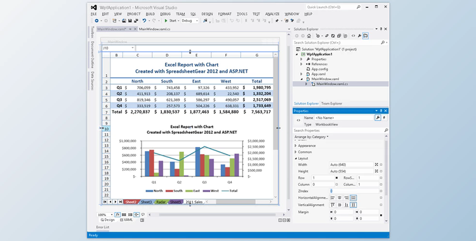Open the DEBUG menu
The width and height of the screenshot is (476, 241).
pos(165,14)
